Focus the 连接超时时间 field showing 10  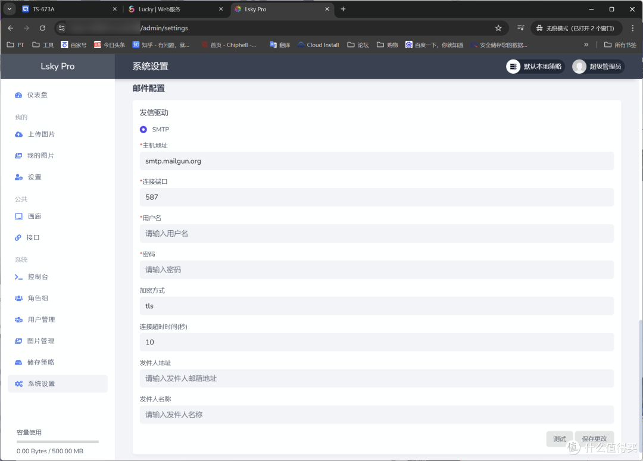376,342
